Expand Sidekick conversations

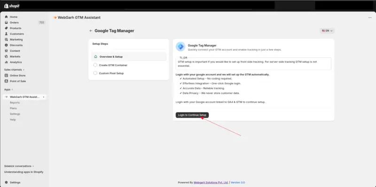(x=19, y=166)
